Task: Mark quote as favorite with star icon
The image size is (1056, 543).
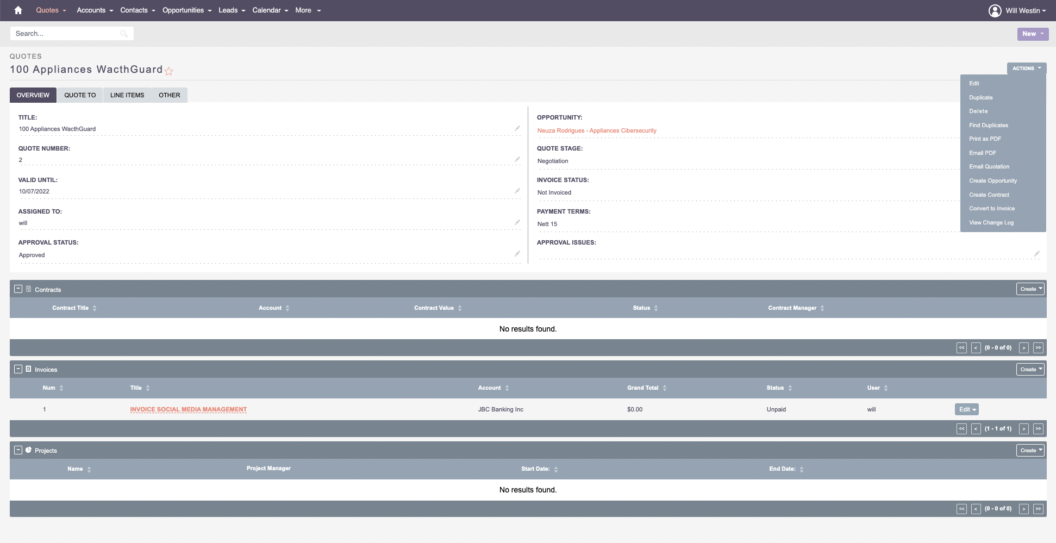Action: click(169, 71)
